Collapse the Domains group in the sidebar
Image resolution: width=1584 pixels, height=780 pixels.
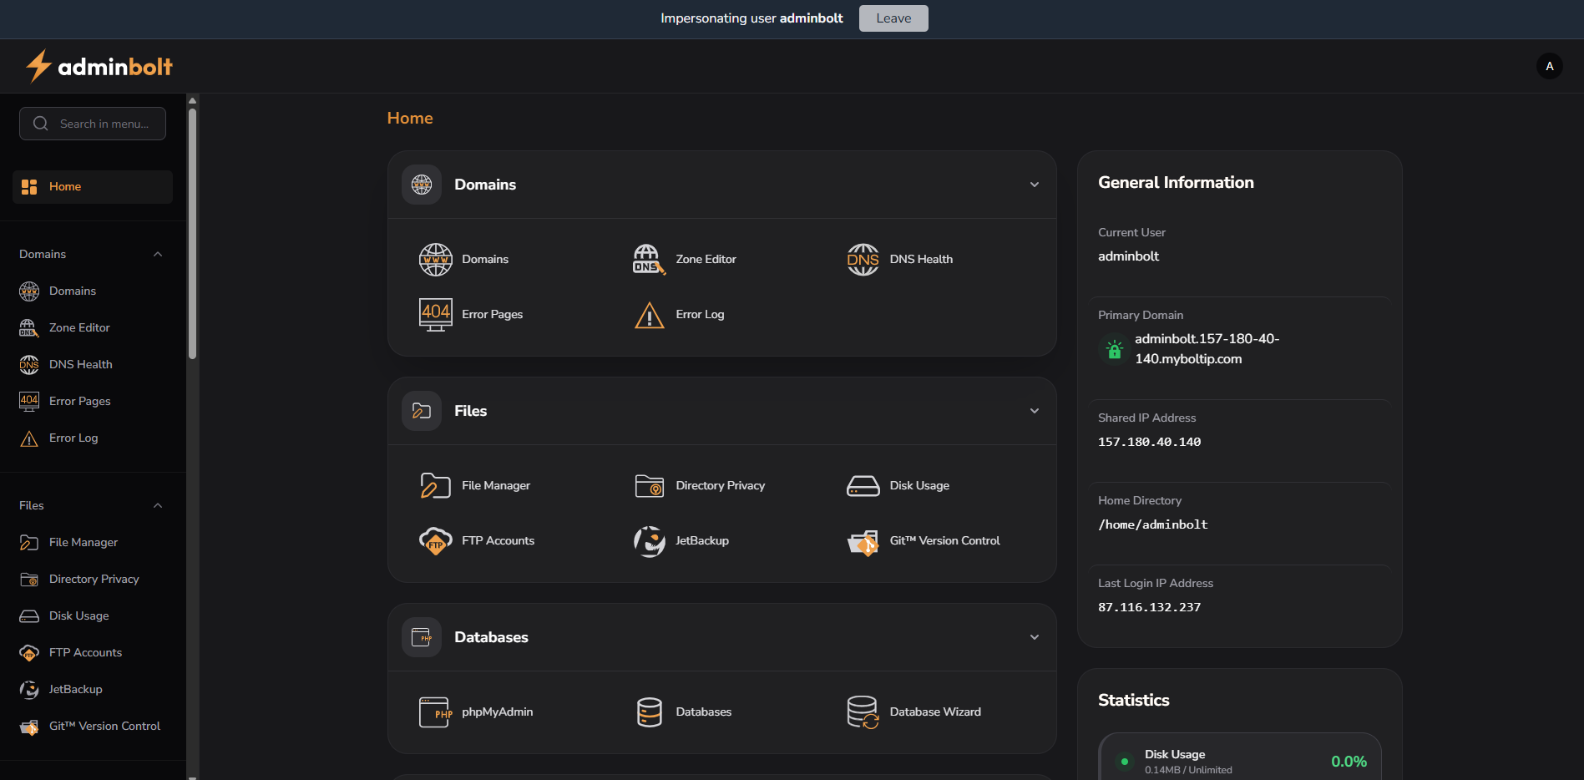(x=158, y=255)
